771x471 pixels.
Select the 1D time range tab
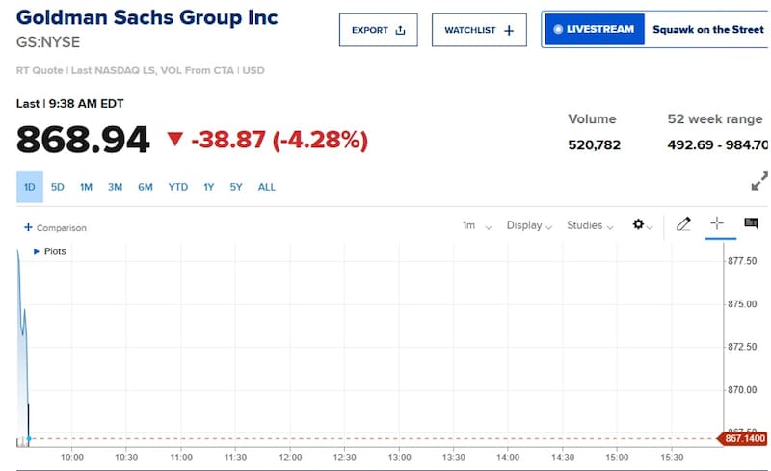tap(30, 187)
